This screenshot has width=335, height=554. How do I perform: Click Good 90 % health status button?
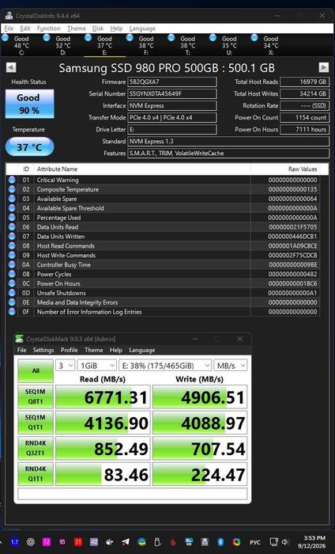tap(29, 104)
